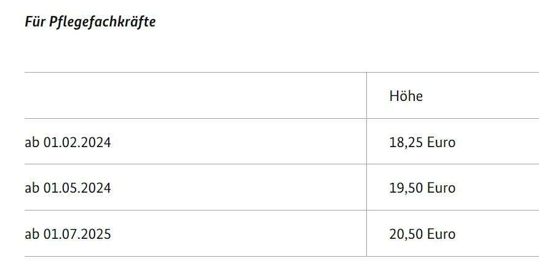Select the "ab 01.02.2024" date cell
The height and width of the screenshot is (269, 539).
point(68,142)
